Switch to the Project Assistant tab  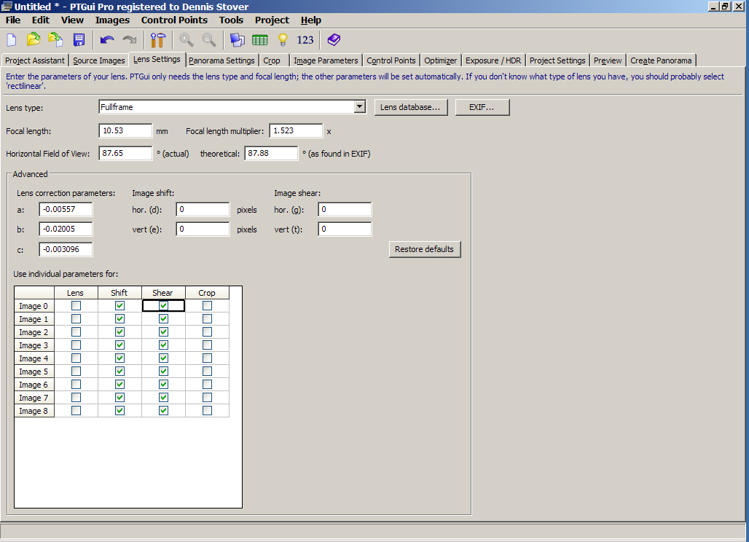click(35, 60)
